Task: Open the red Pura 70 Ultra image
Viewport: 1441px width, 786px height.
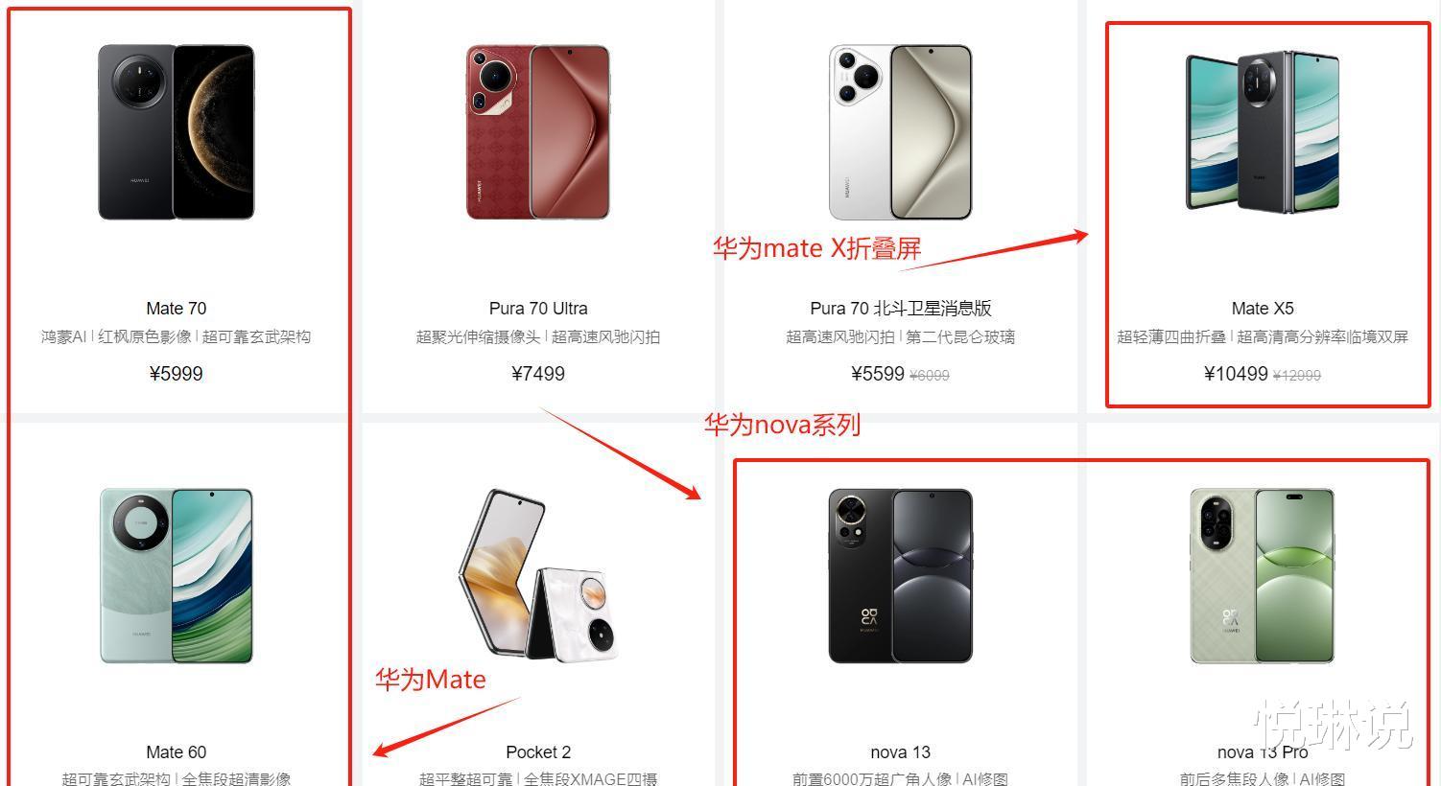Action: pos(538,132)
